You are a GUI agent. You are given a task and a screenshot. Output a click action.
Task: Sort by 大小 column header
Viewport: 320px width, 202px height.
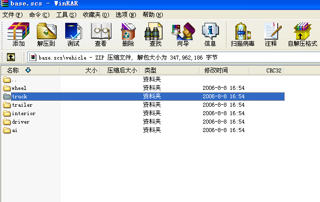80,70
